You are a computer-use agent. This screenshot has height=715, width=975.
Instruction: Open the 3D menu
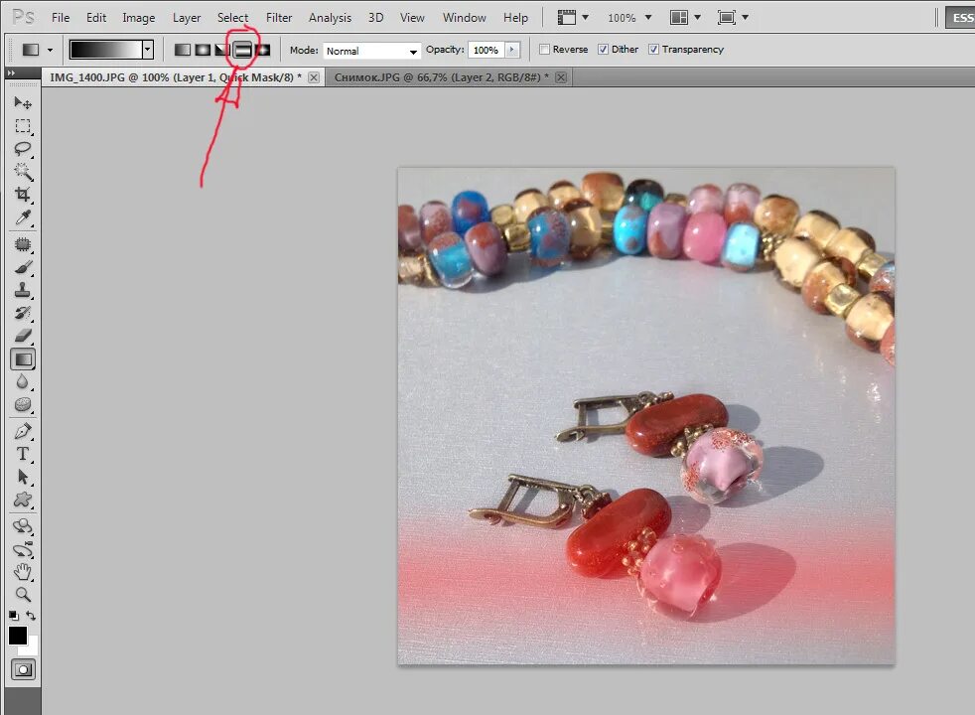375,18
